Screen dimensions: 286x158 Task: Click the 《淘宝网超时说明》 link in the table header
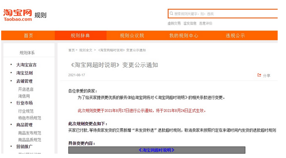[x=157, y=150]
